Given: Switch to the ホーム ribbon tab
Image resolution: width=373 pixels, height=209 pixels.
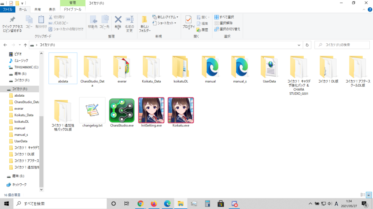Looking at the screenshot, I should 23,9.
